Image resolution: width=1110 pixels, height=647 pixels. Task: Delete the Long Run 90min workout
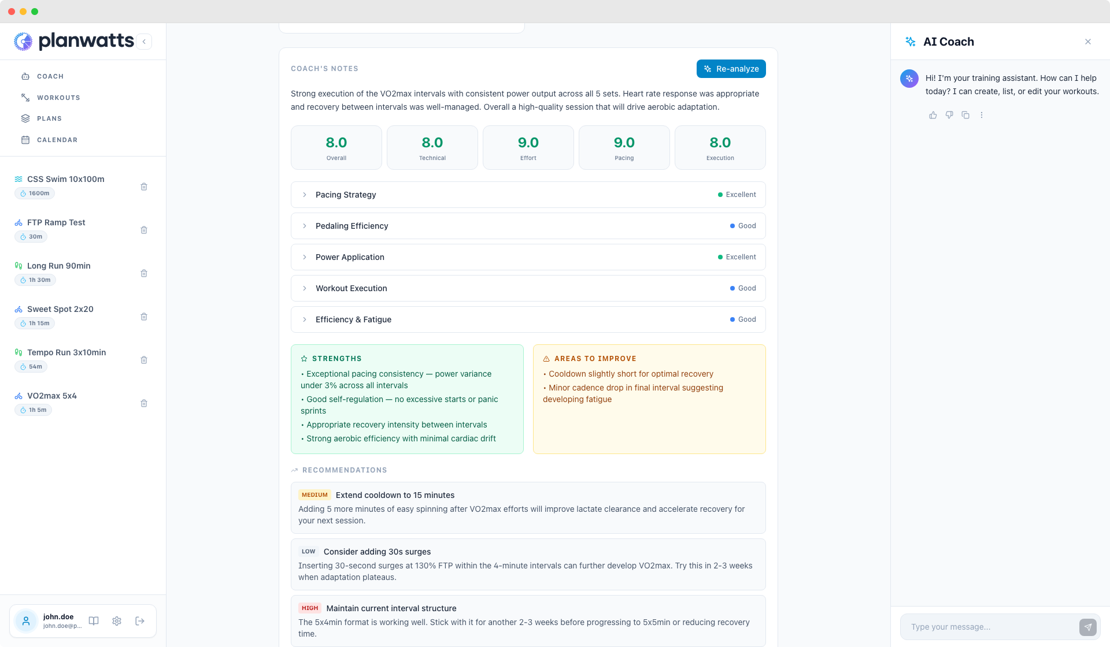144,273
